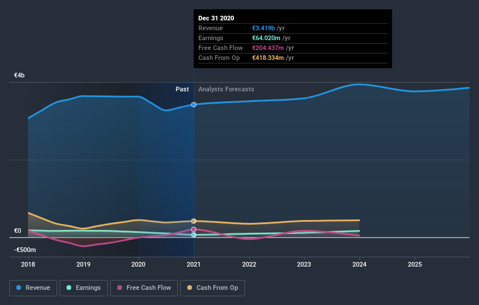Viewport: 479px width, 305px height.
Task: Toggle the Revenue legend series
Action: 33,288
